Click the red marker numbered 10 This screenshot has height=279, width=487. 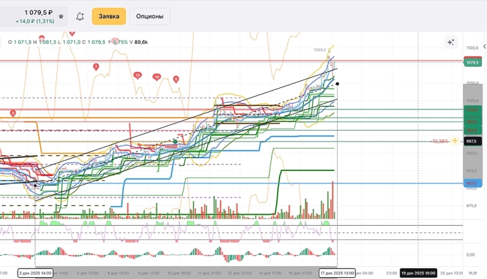pos(157,77)
